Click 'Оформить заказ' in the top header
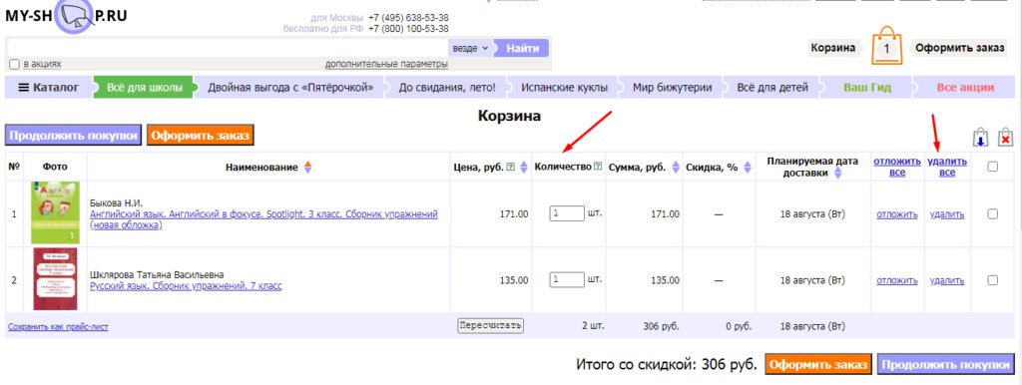The width and height of the screenshot is (1022, 385). point(960,48)
